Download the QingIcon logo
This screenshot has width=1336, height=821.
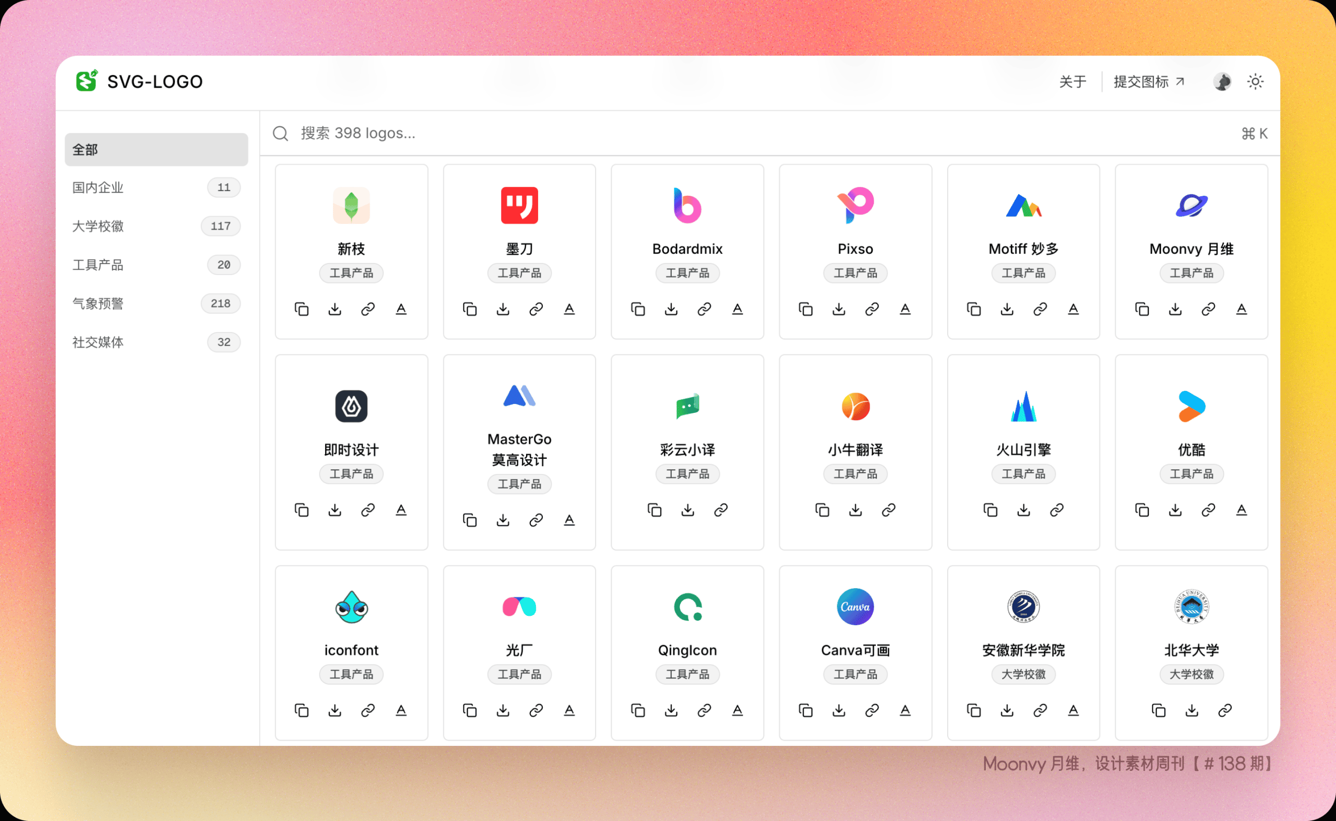[672, 710]
